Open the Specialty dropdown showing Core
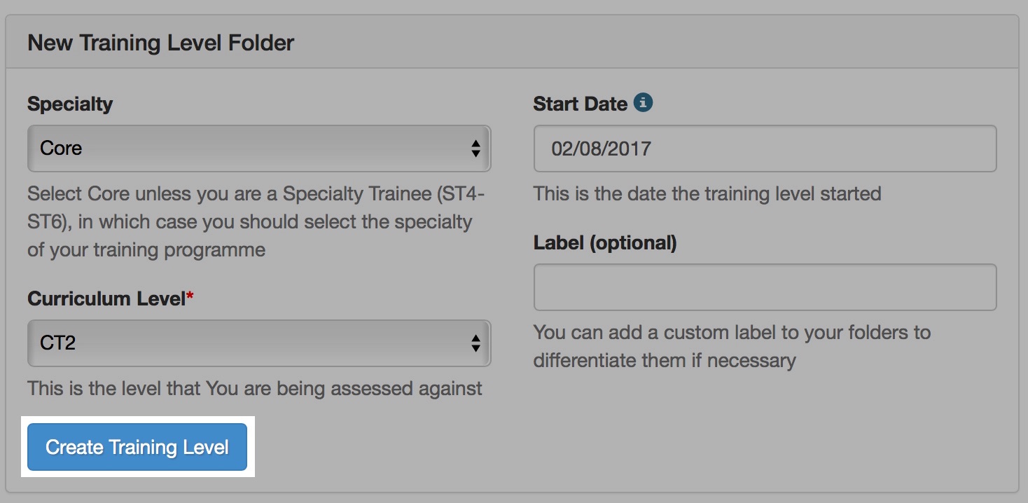Viewport: 1028px width, 503px height. [x=258, y=149]
